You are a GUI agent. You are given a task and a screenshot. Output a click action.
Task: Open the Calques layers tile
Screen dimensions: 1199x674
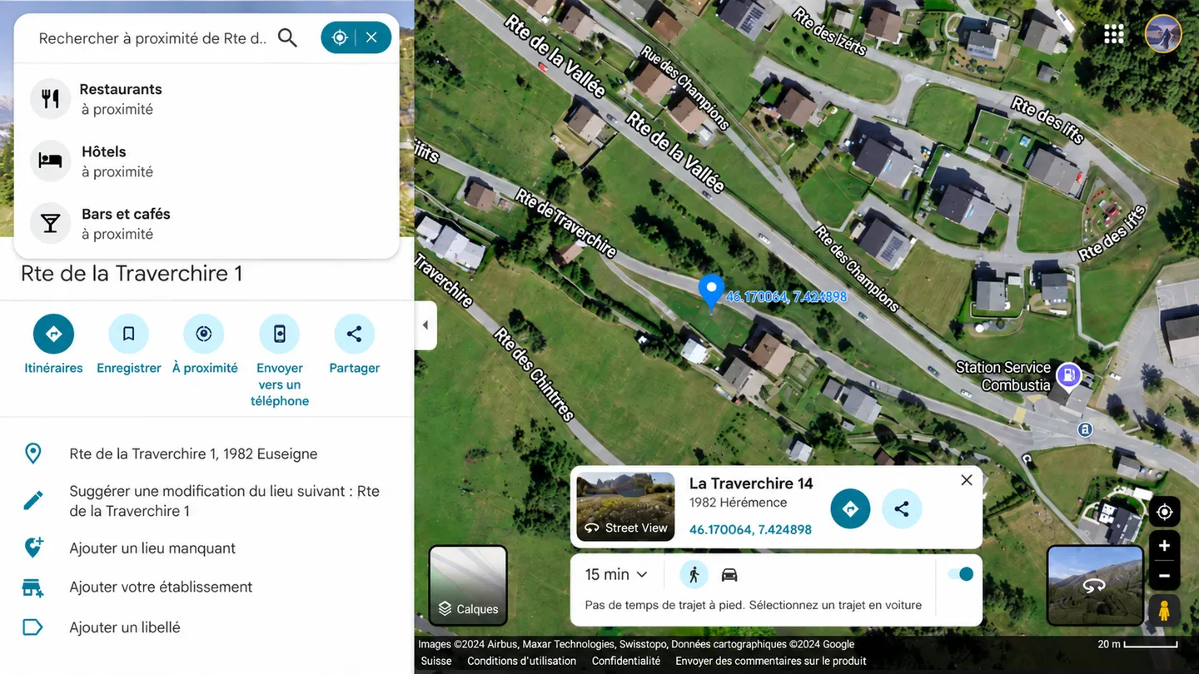[x=468, y=586]
